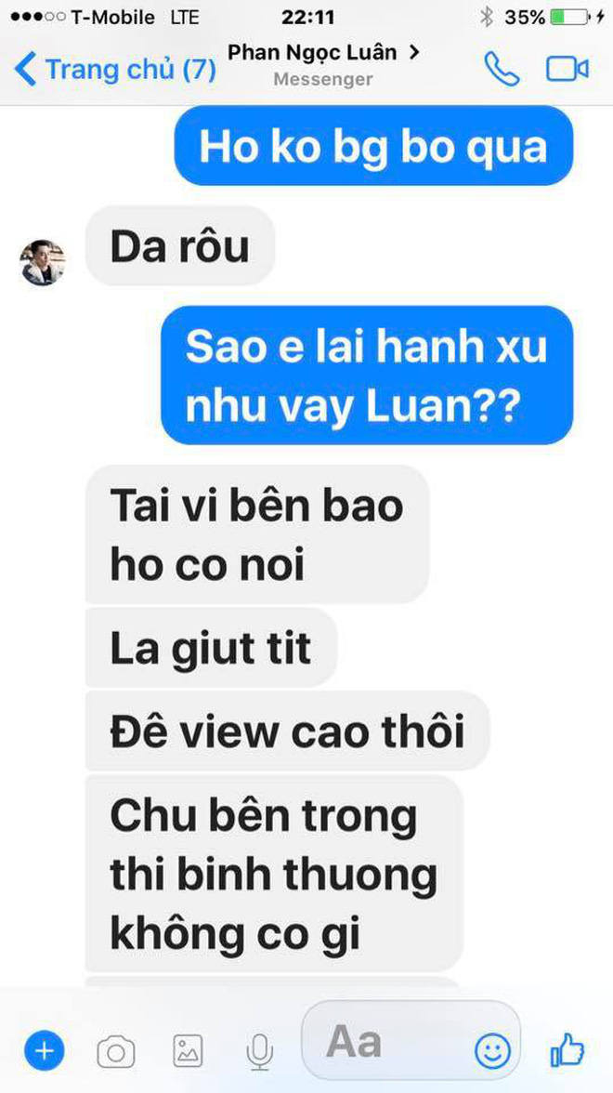Select the 'Đê view cao thôi' message

pyautogui.click(x=288, y=731)
